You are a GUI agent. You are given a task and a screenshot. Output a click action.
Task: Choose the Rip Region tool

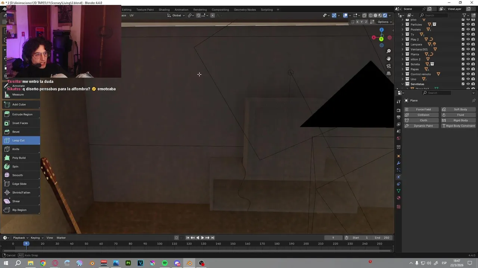(x=21, y=210)
